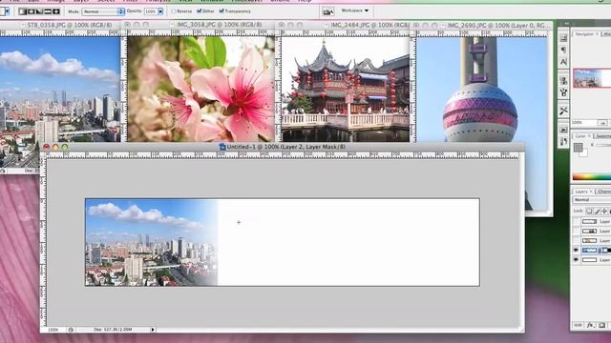
Task: Pick a color from the Color panel spectrum ramp
Action: pos(592,178)
